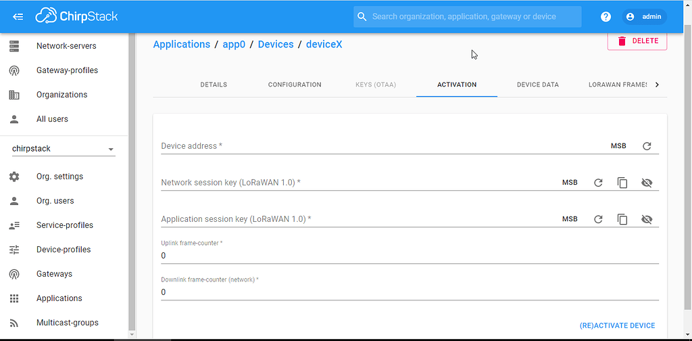692x341 pixels.
Task: Click Gateways antenna icon
Action: click(14, 274)
